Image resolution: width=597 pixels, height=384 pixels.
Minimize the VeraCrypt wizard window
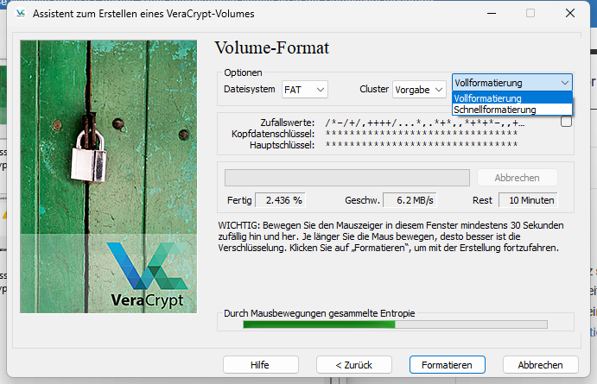492,13
